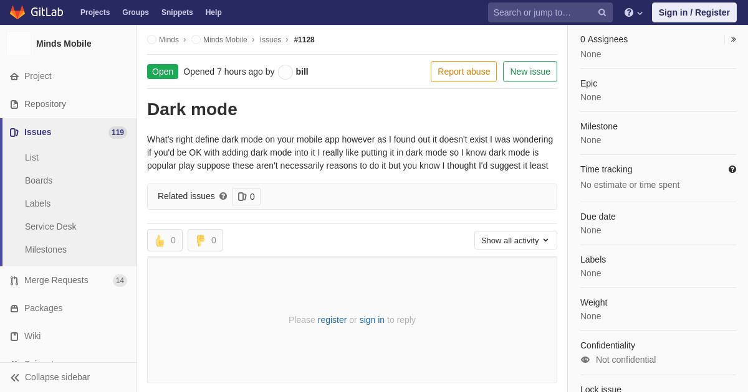Click the Search or jump to field
Image resolution: width=748 pixels, height=392 pixels.
pos(542,12)
